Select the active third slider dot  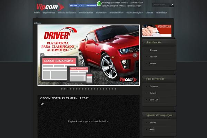pos(68,89)
